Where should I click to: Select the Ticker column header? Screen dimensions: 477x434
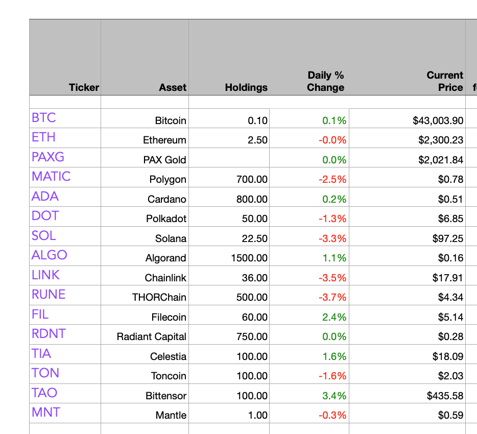[84, 87]
